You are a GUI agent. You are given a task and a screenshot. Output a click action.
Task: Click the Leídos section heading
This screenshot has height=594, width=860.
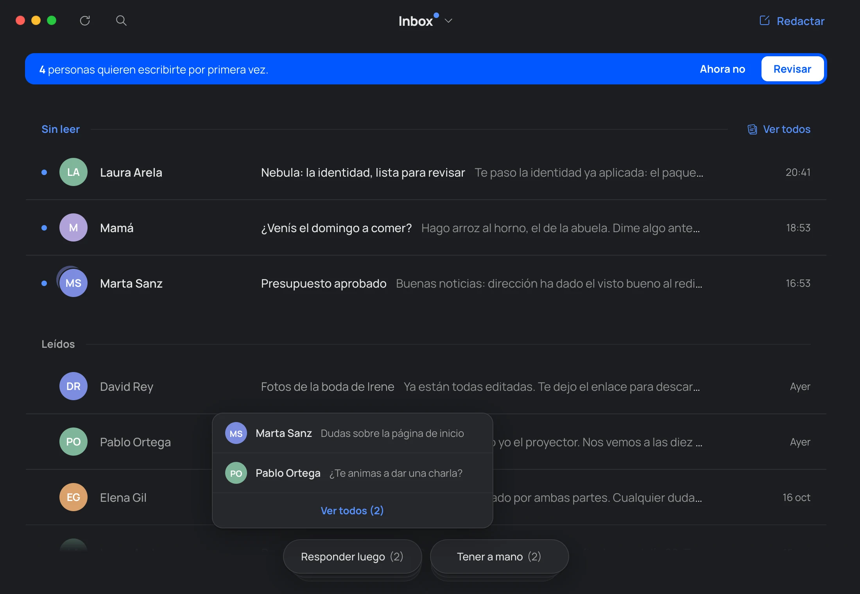pos(58,344)
